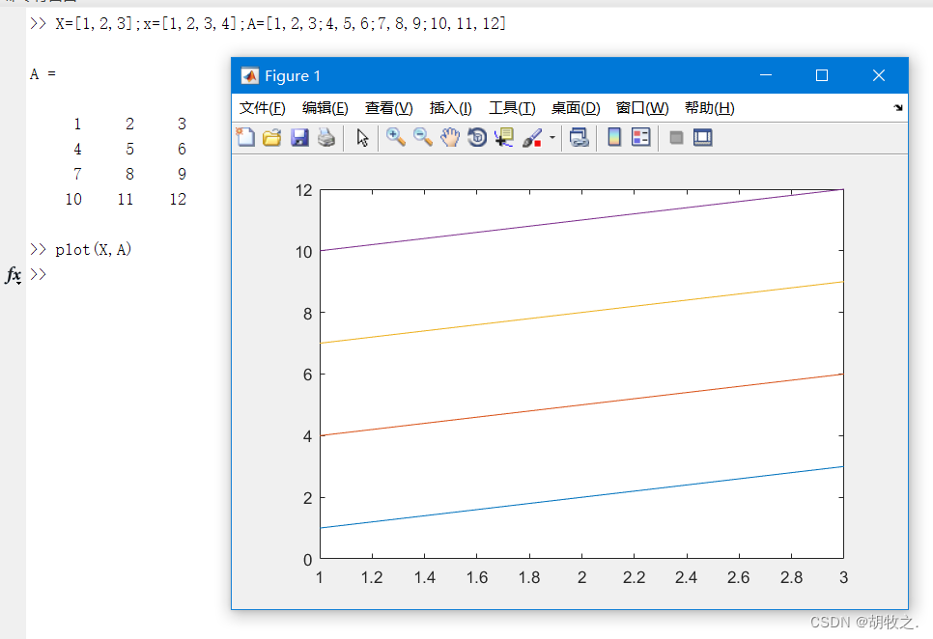Open the 查看(V) menu
933x639 pixels.
coord(388,108)
